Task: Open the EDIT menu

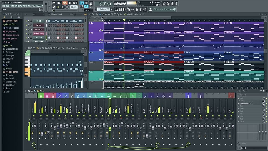Action: click(x=8, y=6)
